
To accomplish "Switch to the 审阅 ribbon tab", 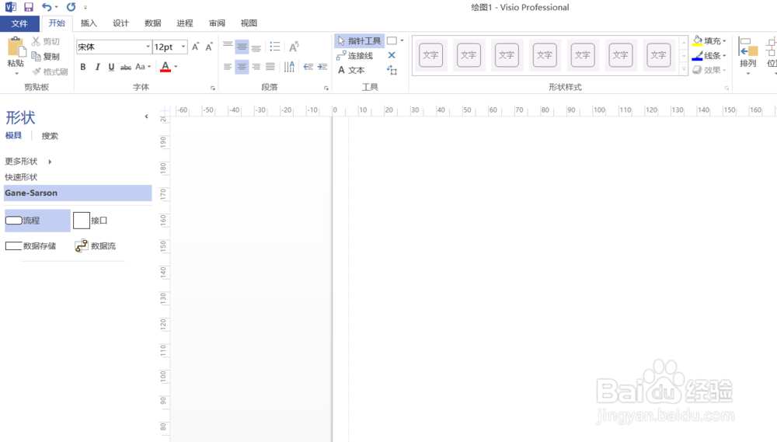I will coord(217,23).
